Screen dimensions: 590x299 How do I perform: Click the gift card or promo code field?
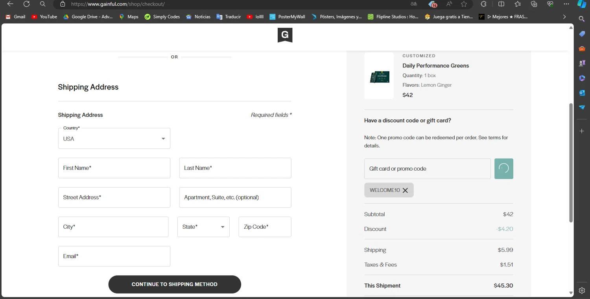tap(428, 169)
